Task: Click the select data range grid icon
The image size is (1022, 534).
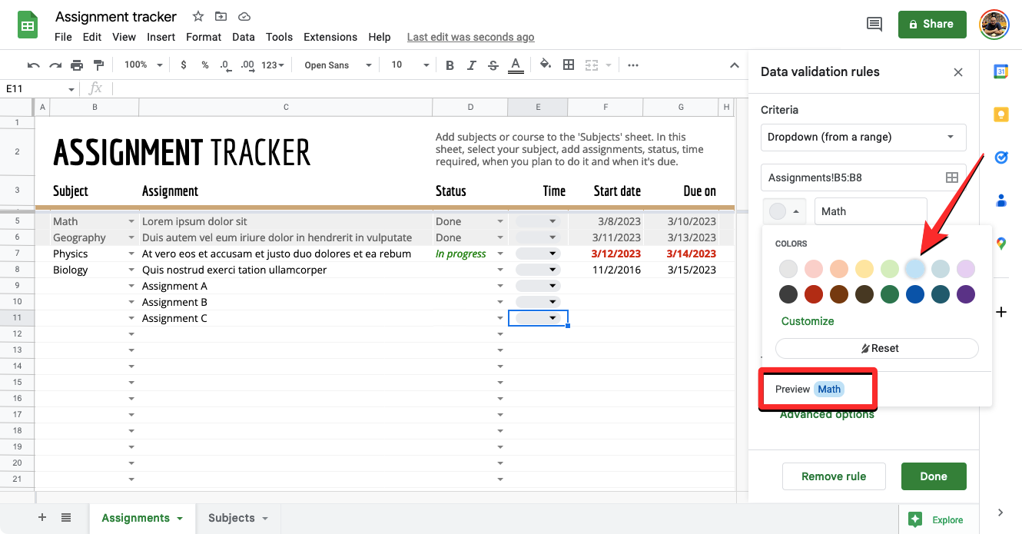Action: [951, 177]
